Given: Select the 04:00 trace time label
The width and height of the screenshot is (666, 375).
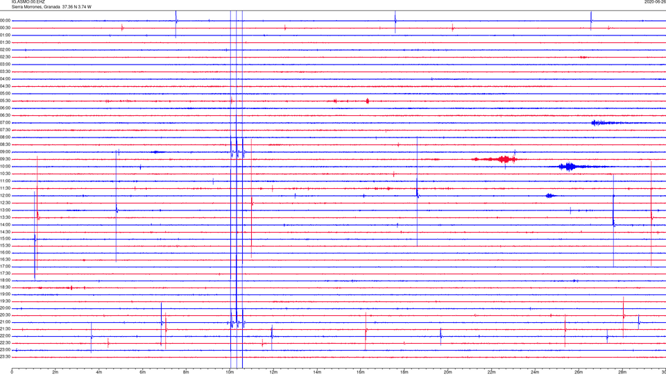Looking at the screenshot, I should [6, 78].
